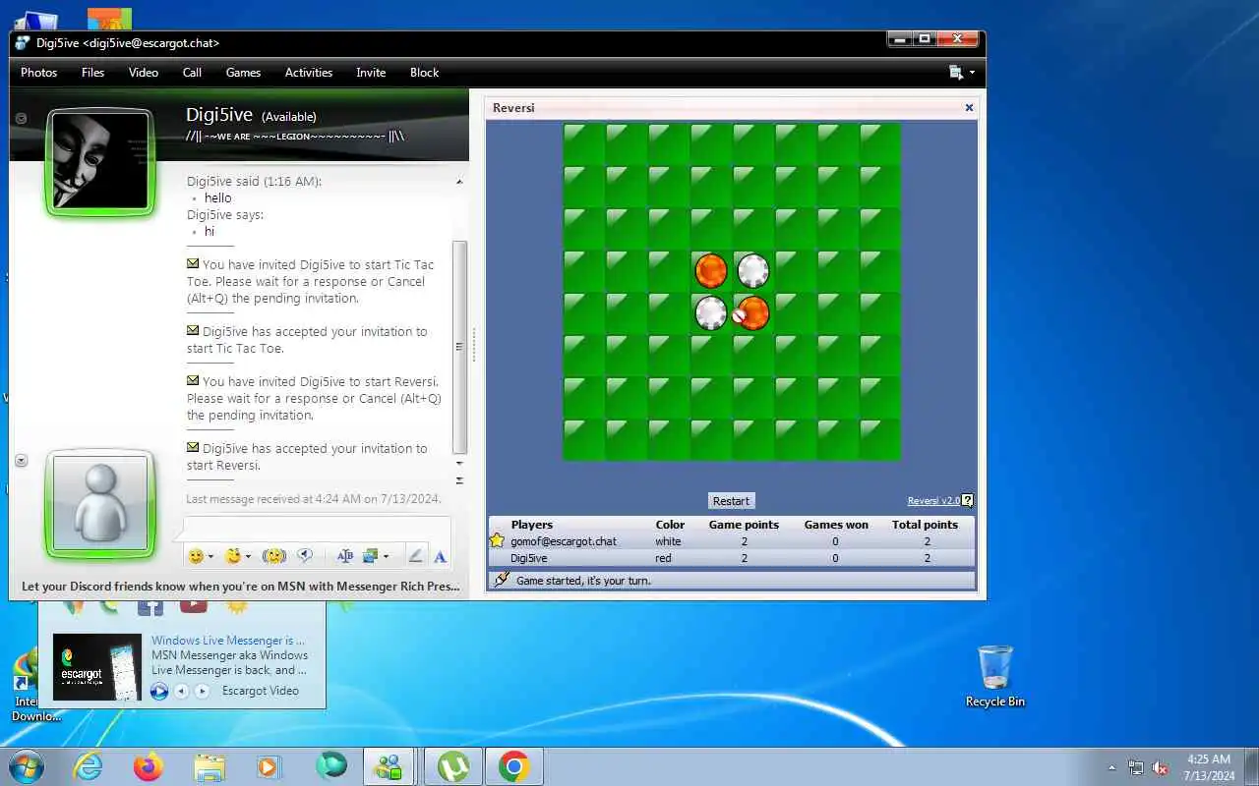Click the network tray icon

(1136, 767)
